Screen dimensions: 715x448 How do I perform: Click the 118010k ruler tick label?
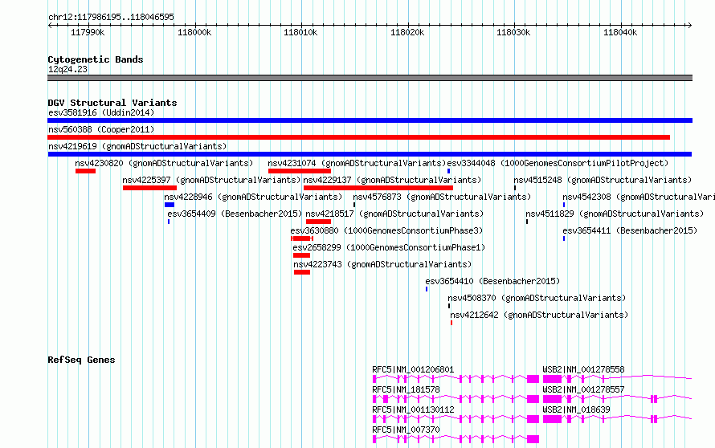[x=300, y=32]
